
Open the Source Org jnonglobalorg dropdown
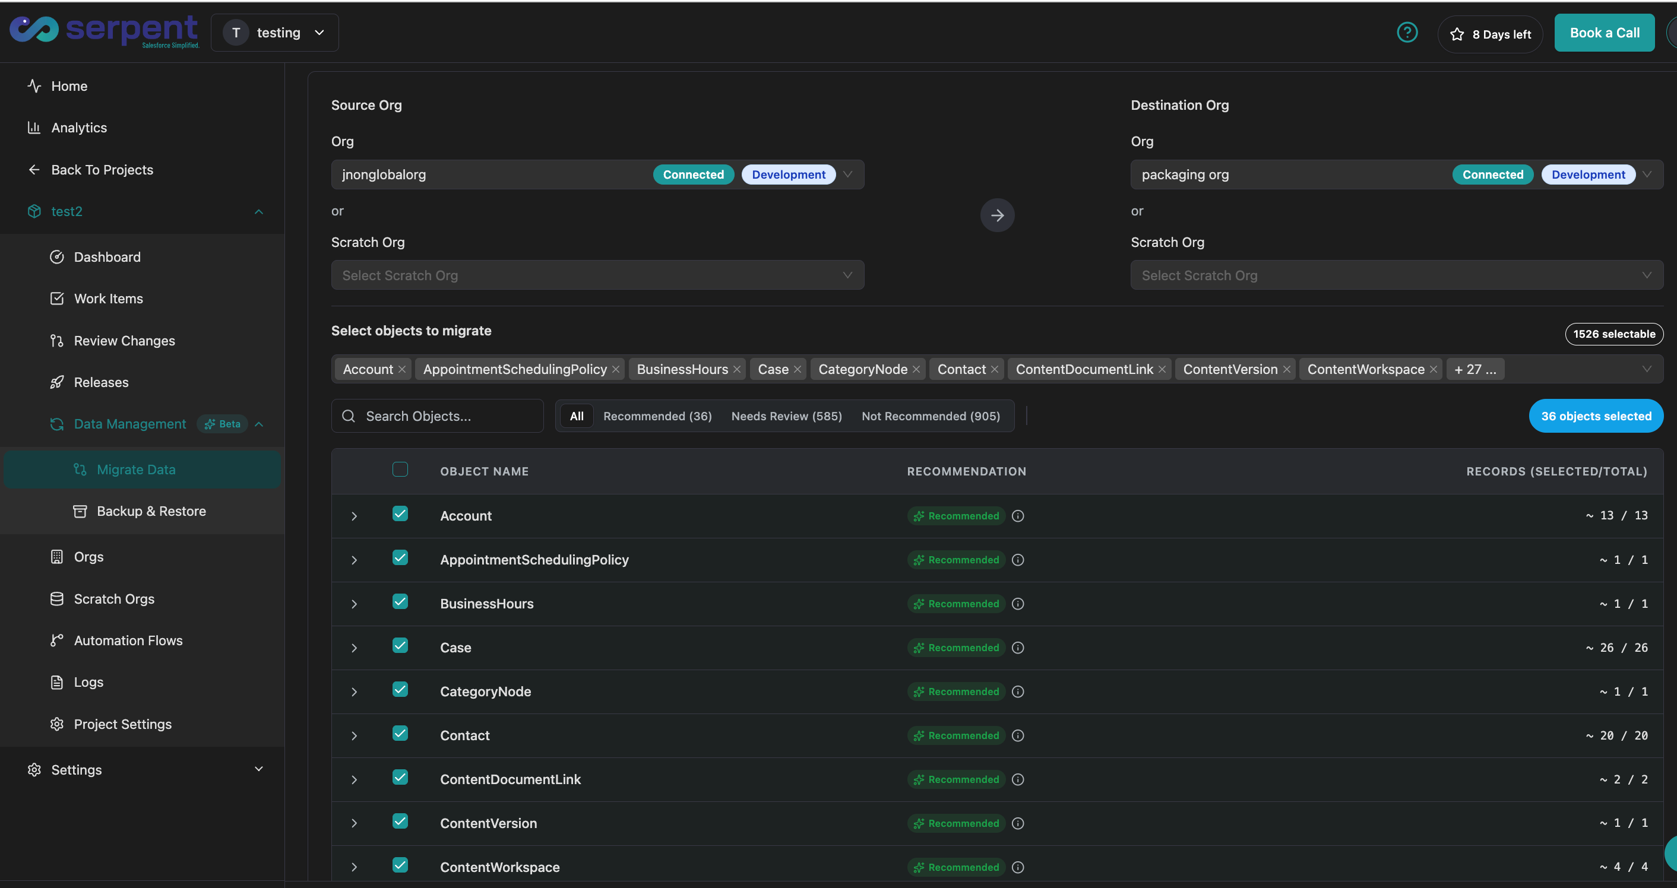(597, 175)
